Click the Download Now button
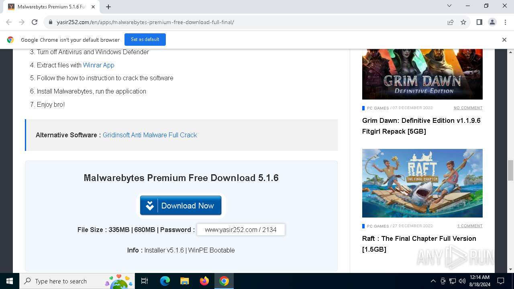This screenshot has height=289, width=514. click(x=181, y=206)
